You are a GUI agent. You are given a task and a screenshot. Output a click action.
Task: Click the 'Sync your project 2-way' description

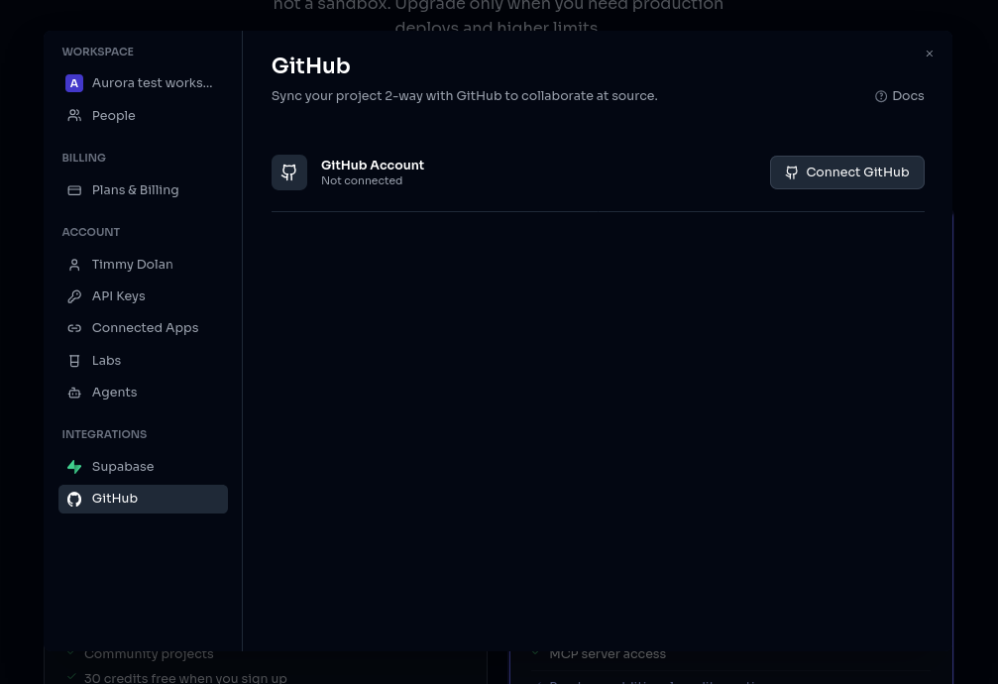point(464,96)
